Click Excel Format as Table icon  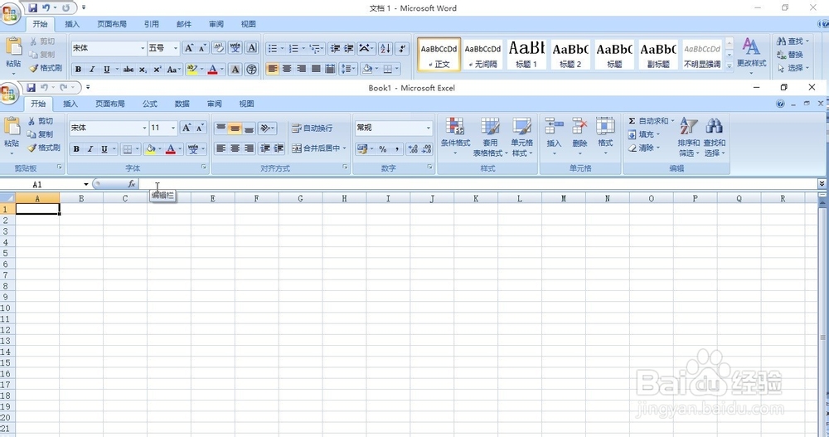(490, 126)
